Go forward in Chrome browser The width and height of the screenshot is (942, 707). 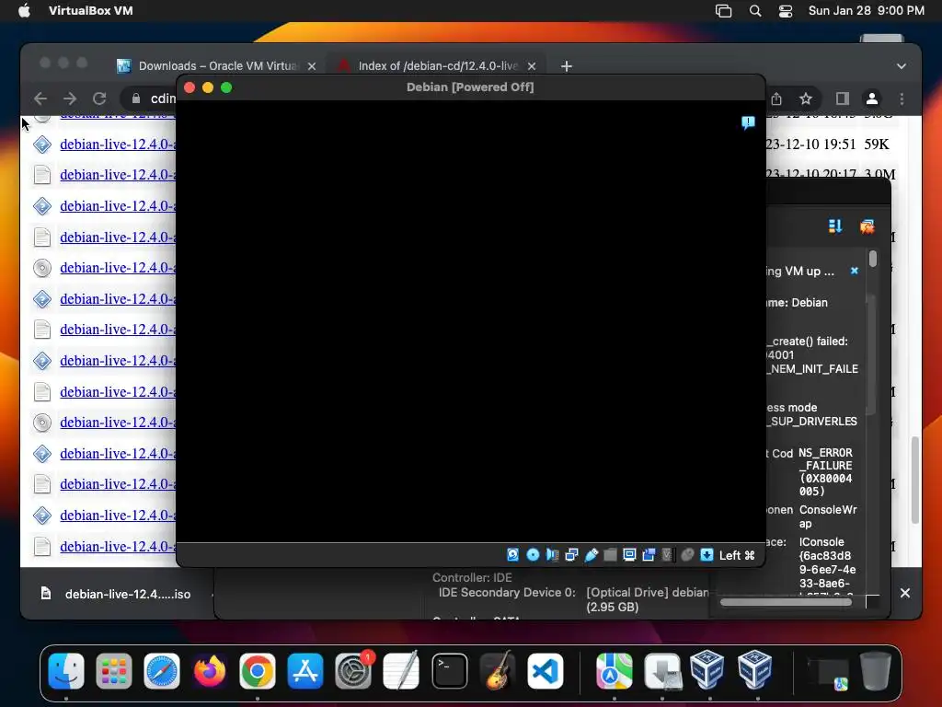70,99
